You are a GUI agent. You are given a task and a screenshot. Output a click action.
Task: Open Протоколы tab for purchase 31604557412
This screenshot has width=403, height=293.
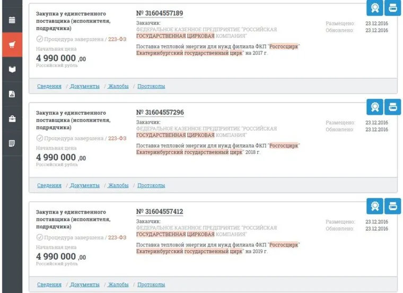click(x=151, y=285)
